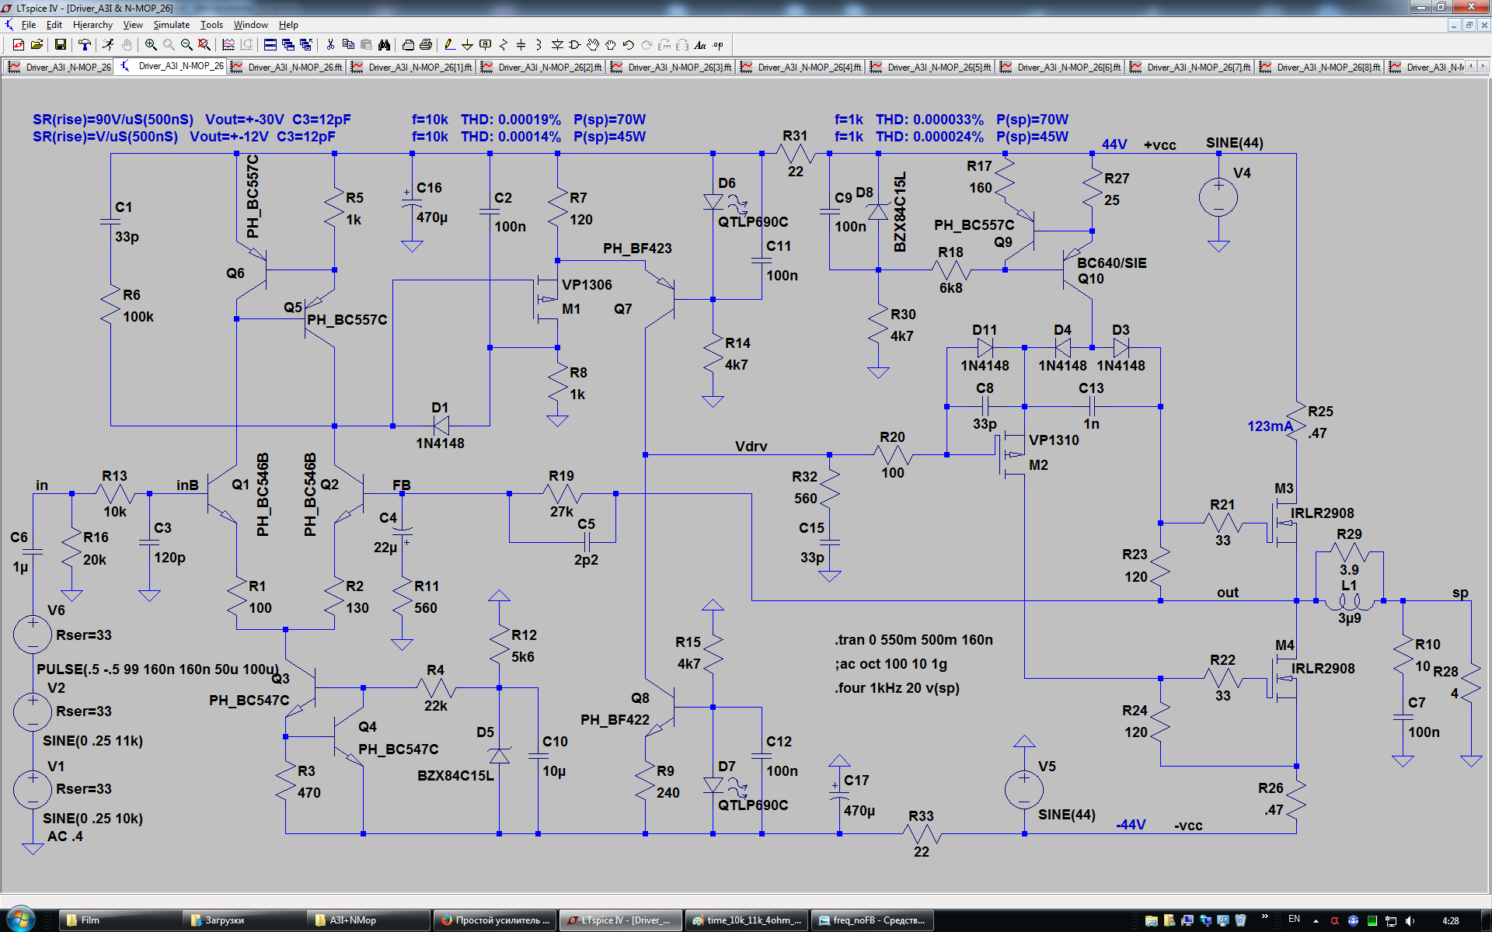Halt the simulation with the hand icon

[x=127, y=45]
